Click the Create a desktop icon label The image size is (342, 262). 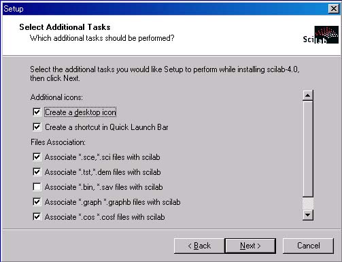tap(80, 112)
